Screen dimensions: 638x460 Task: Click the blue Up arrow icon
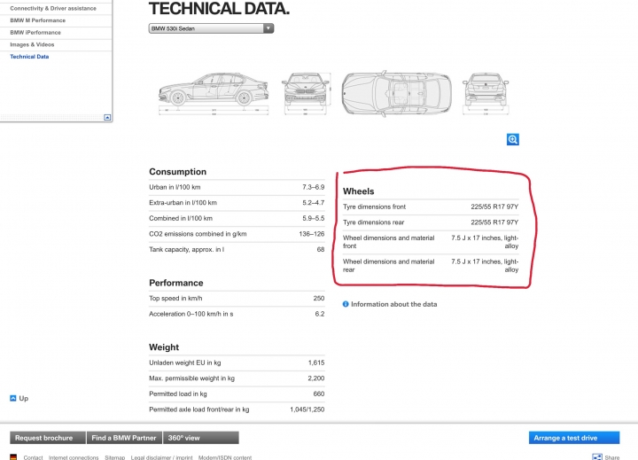pyautogui.click(x=13, y=398)
